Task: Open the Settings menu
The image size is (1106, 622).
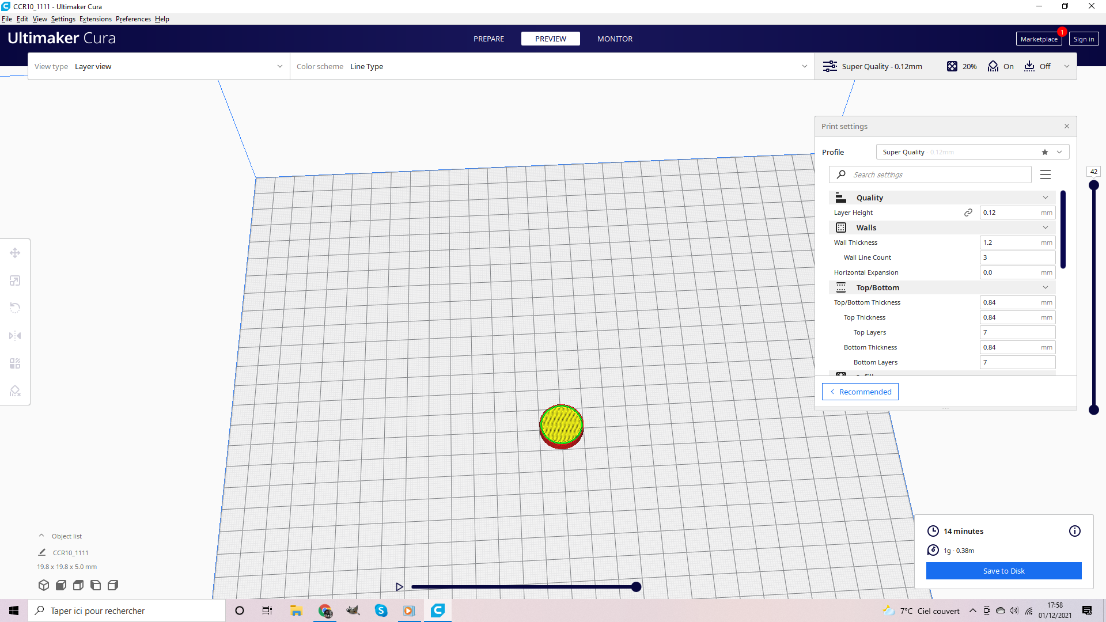Action: coord(63,19)
